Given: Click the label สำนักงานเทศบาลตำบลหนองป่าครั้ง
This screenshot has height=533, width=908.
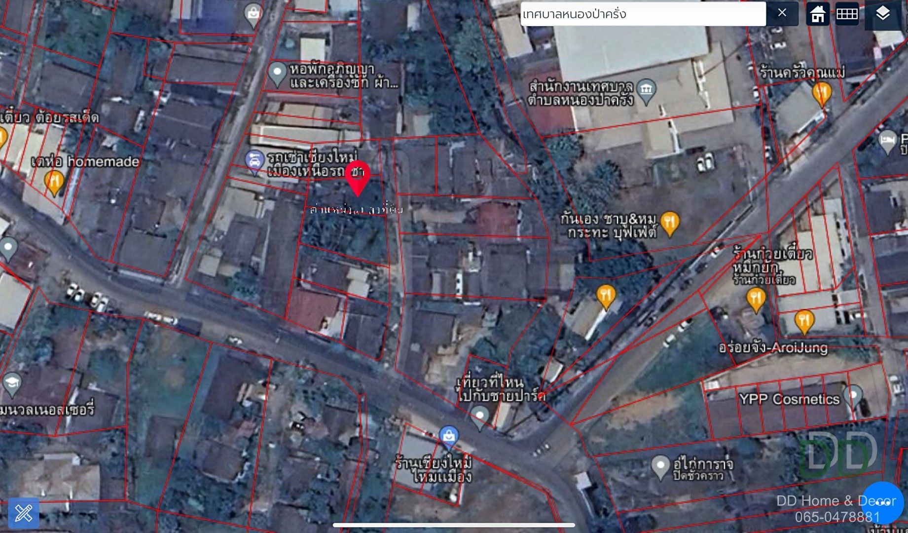Looking at the screenshot, I should point(581,93).
